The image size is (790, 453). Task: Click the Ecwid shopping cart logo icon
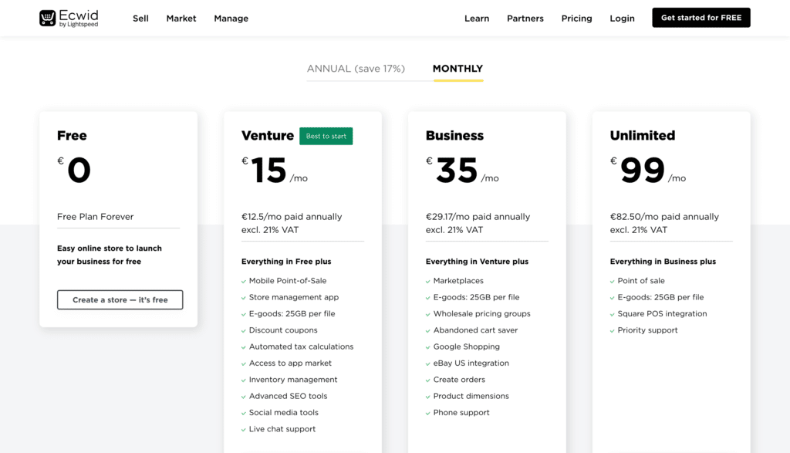pos(47,19)
